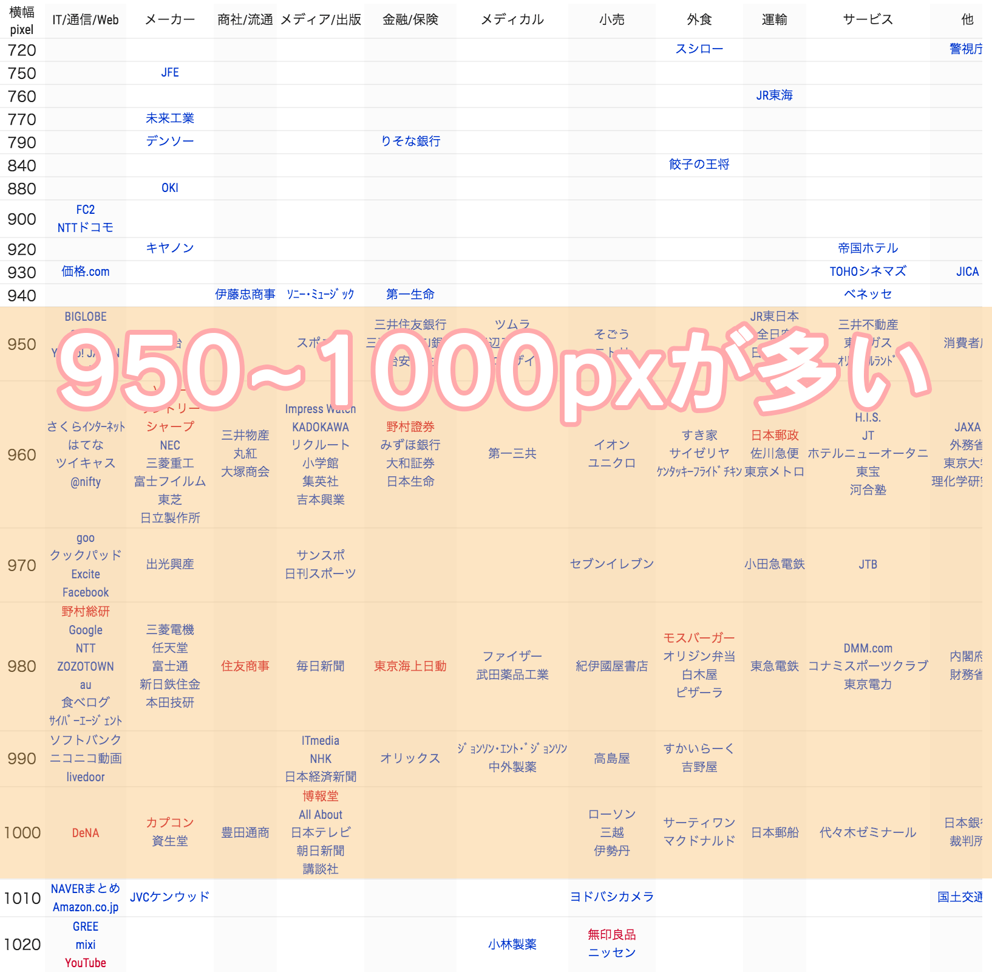The height and width of the screenshot is (972, 992).
Task: Select the KADOKAWA entry
Action: point(321,427)
